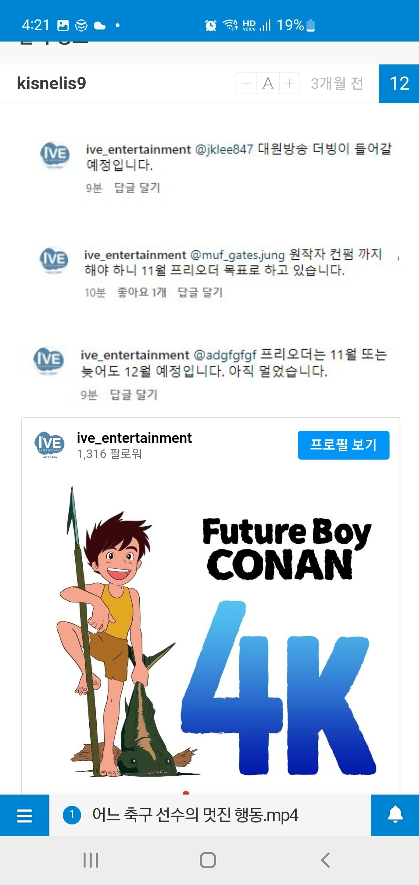Screen dimensions: 419x885
Task: Tap Android recent apps button
Action: [x=91, y=860]
